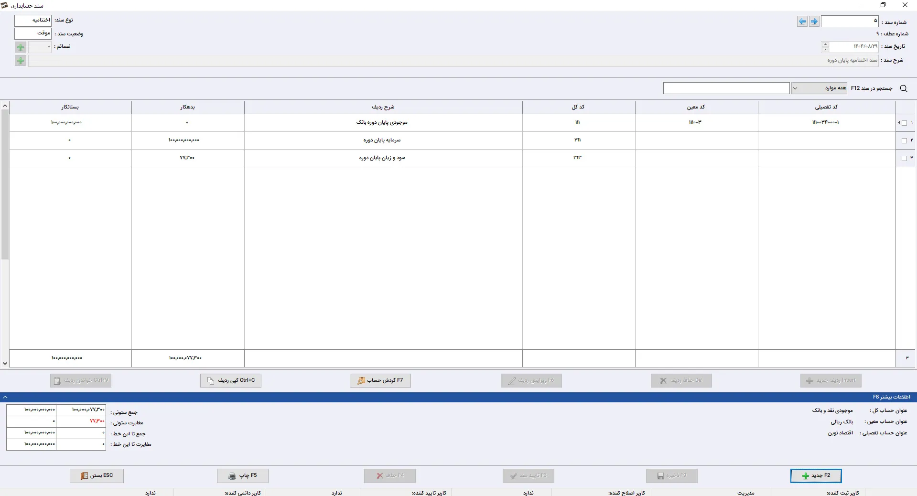
Task: Click the بستانکار column header
Action: (70, 108)
